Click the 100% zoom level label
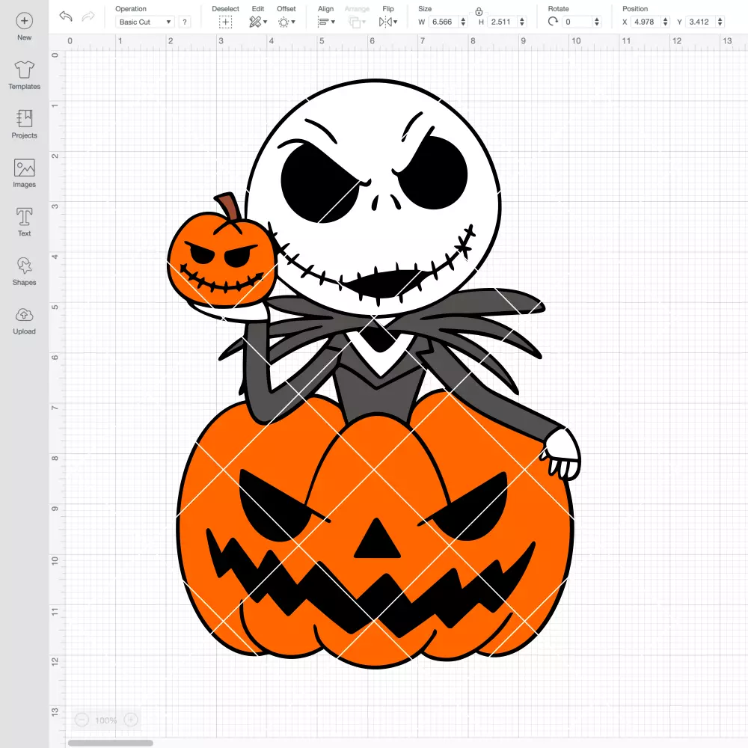Image resolution: width=748 pixels, height=748 pixels. point(106,720)
